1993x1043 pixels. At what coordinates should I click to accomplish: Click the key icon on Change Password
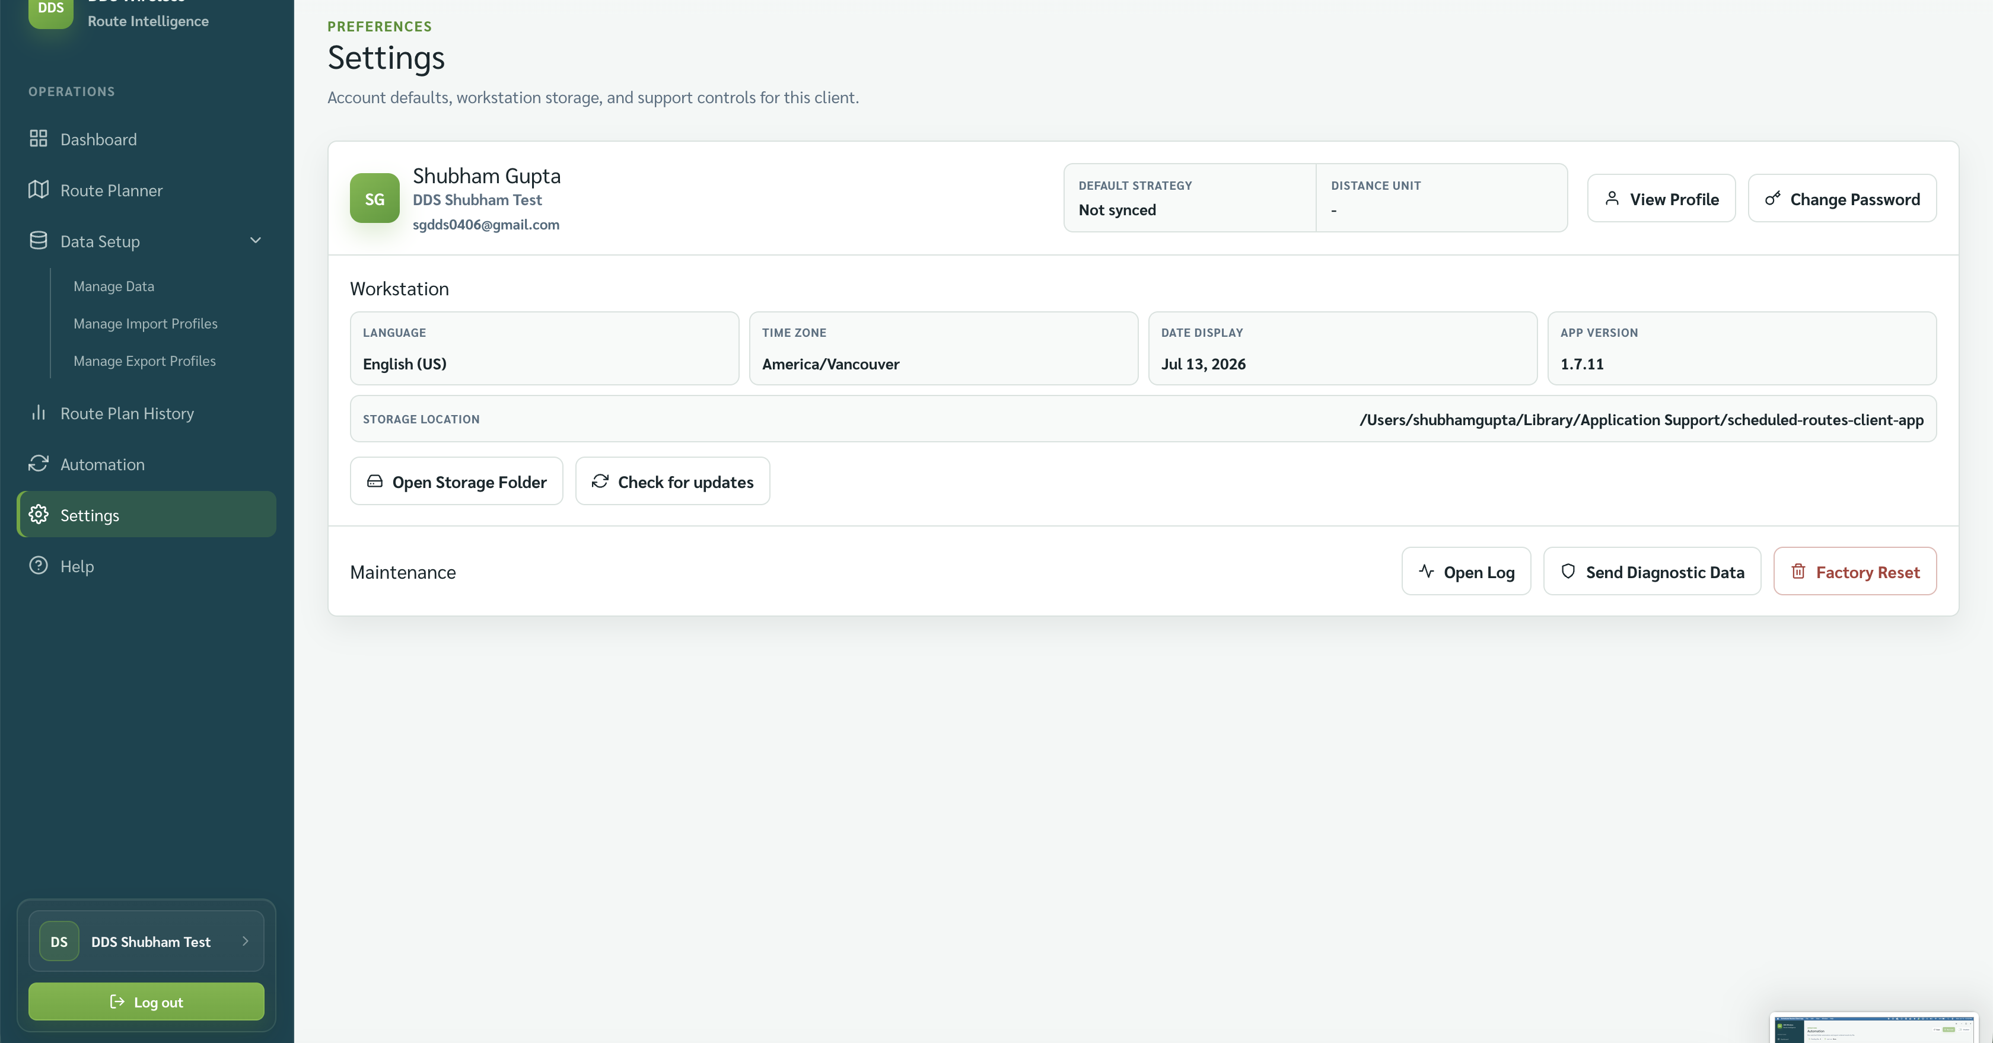(x=1772, y=199)
